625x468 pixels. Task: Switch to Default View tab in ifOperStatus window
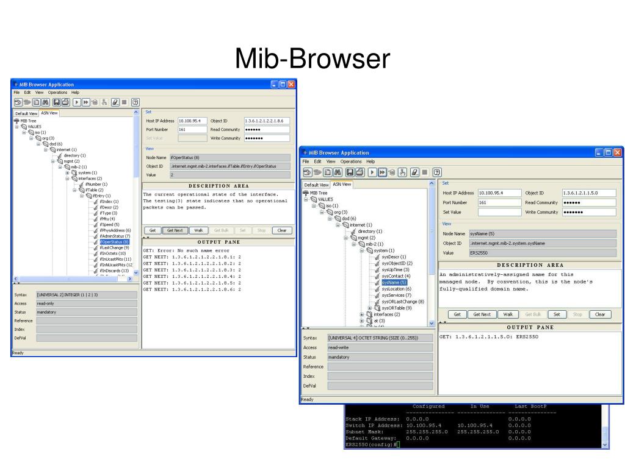pos(26,113)
